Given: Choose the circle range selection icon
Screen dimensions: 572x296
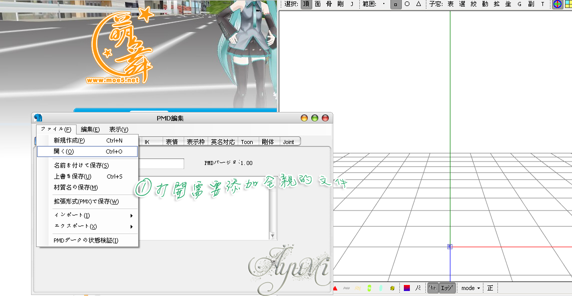Looking at the screenshot, I should 407,4.
